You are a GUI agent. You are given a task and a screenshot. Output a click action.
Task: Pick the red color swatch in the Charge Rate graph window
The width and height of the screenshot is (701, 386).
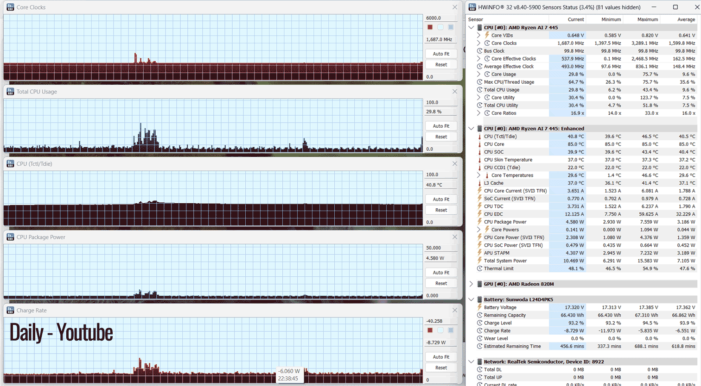430,330
